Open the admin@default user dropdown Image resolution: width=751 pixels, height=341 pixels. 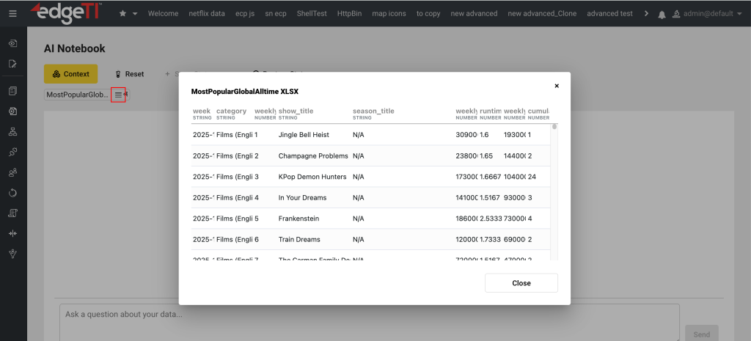point(708,14)
